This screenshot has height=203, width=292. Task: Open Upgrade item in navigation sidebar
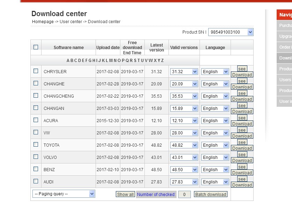(x=284, y=36)
